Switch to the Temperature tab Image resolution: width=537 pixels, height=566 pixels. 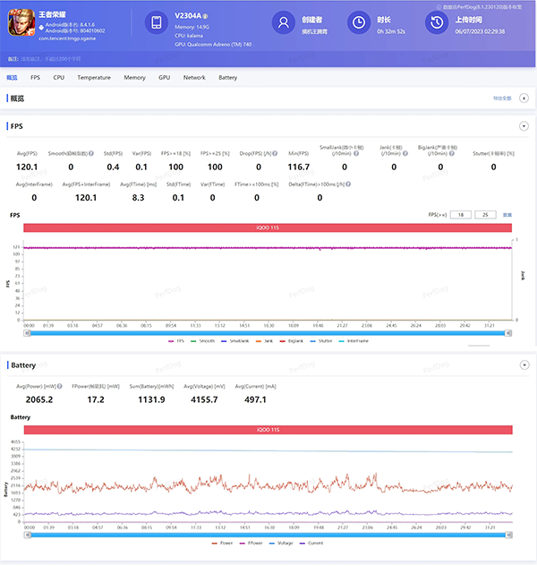point(94,78)
